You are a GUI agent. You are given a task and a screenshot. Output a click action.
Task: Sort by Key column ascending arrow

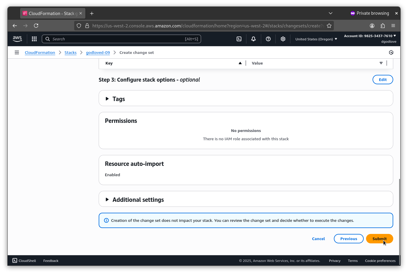240,63
